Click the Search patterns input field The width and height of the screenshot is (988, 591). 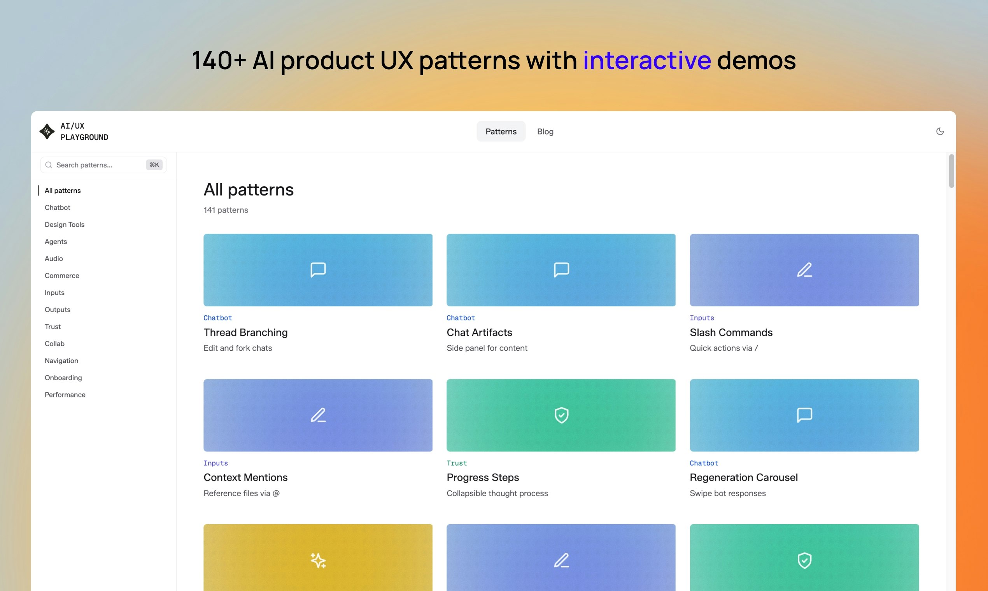96,164
